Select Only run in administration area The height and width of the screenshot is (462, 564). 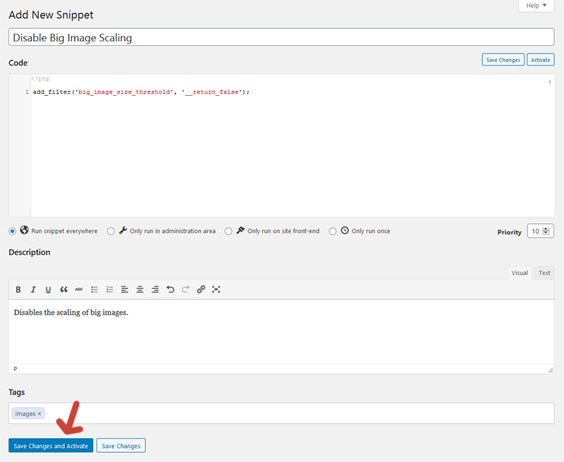(x=111, y=232)
